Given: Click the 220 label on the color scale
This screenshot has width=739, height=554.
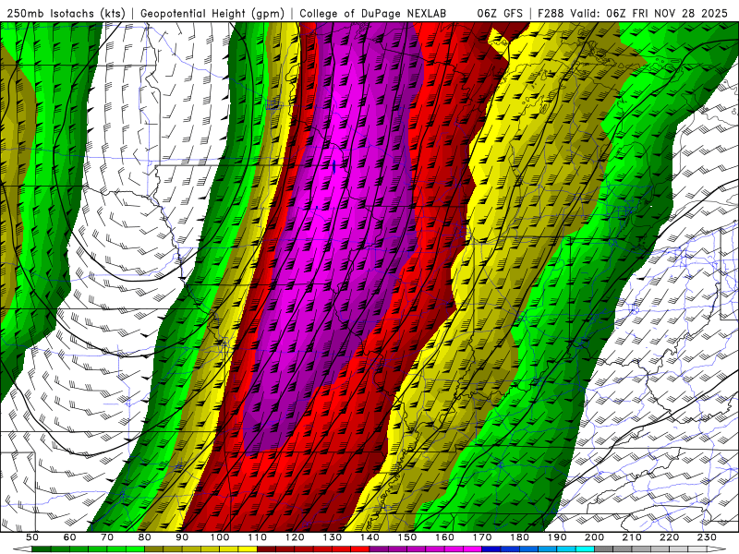Looking at the screenshot, I should [669, 537].
